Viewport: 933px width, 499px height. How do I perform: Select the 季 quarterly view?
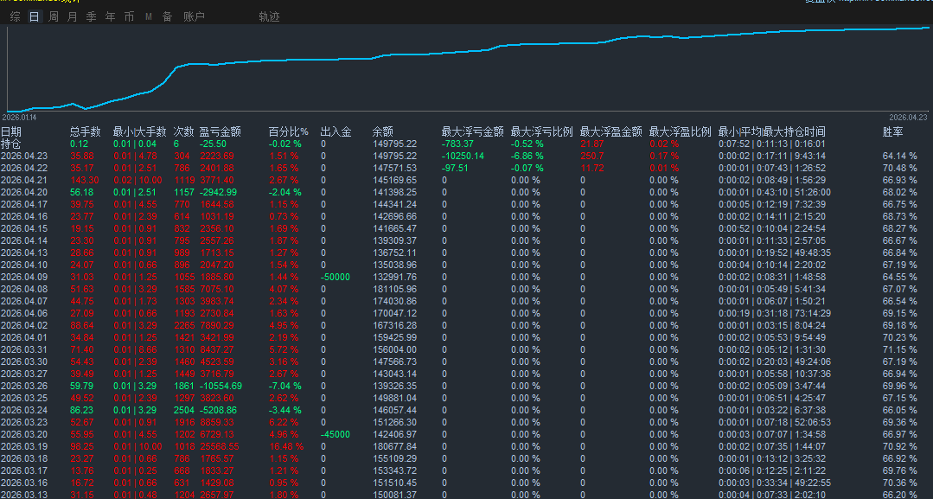tap(92, 16)
